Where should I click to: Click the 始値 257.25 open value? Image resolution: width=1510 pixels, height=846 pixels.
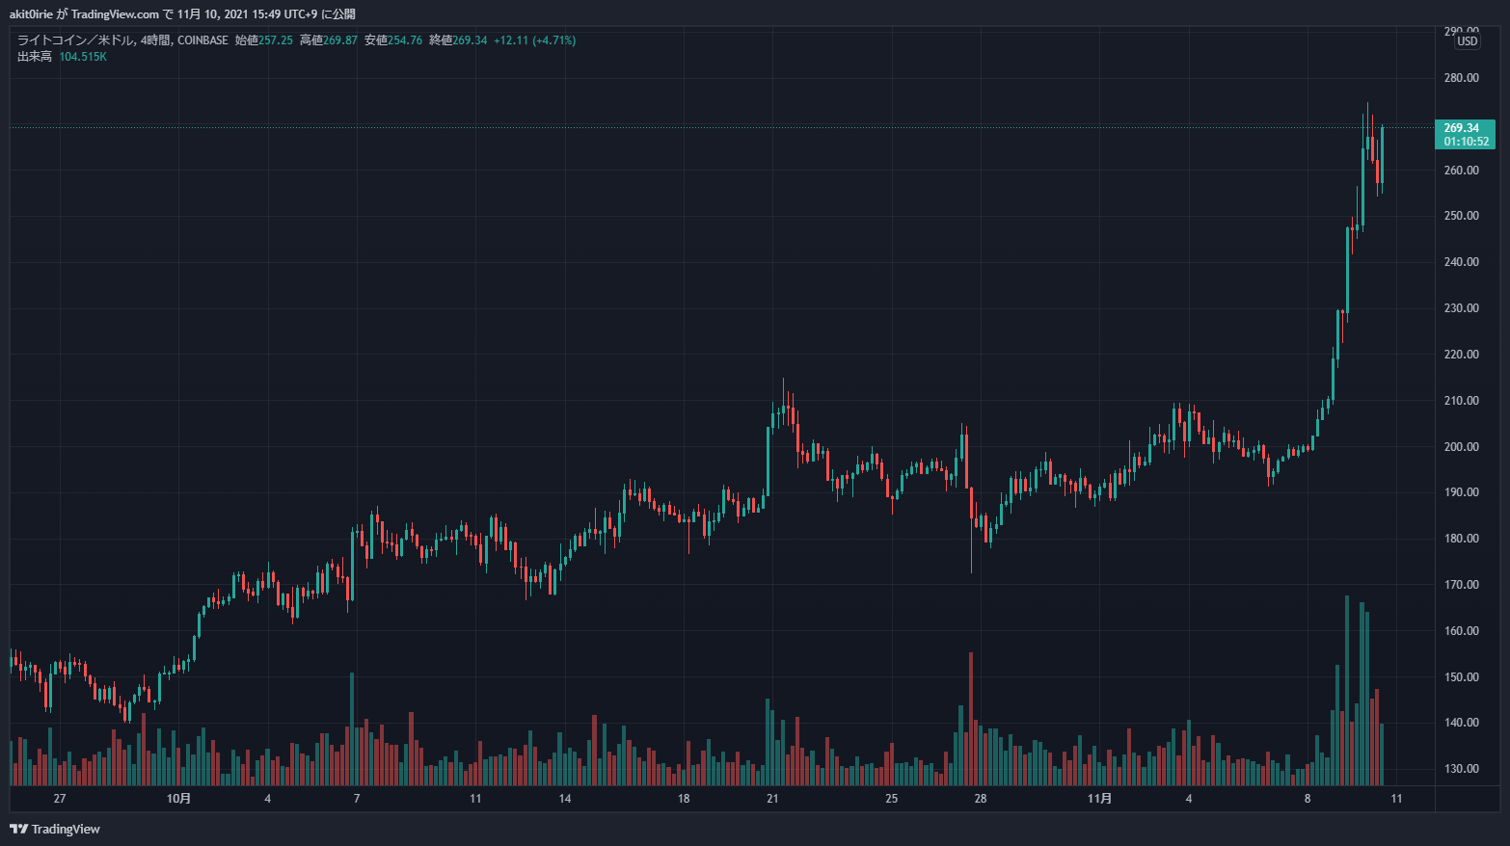tap(263, 40)
